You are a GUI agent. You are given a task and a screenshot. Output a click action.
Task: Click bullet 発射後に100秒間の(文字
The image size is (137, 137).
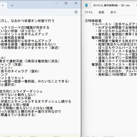pos(116,74)
